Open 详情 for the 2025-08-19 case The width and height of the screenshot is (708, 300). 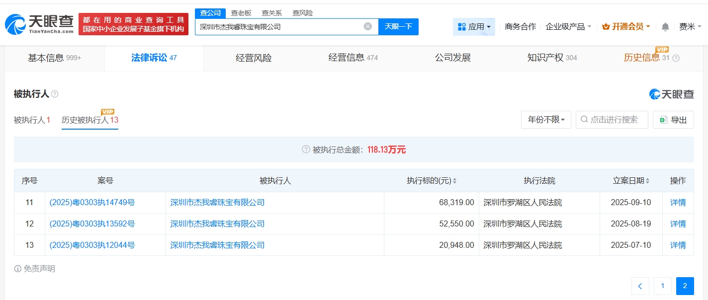point(678,224)
